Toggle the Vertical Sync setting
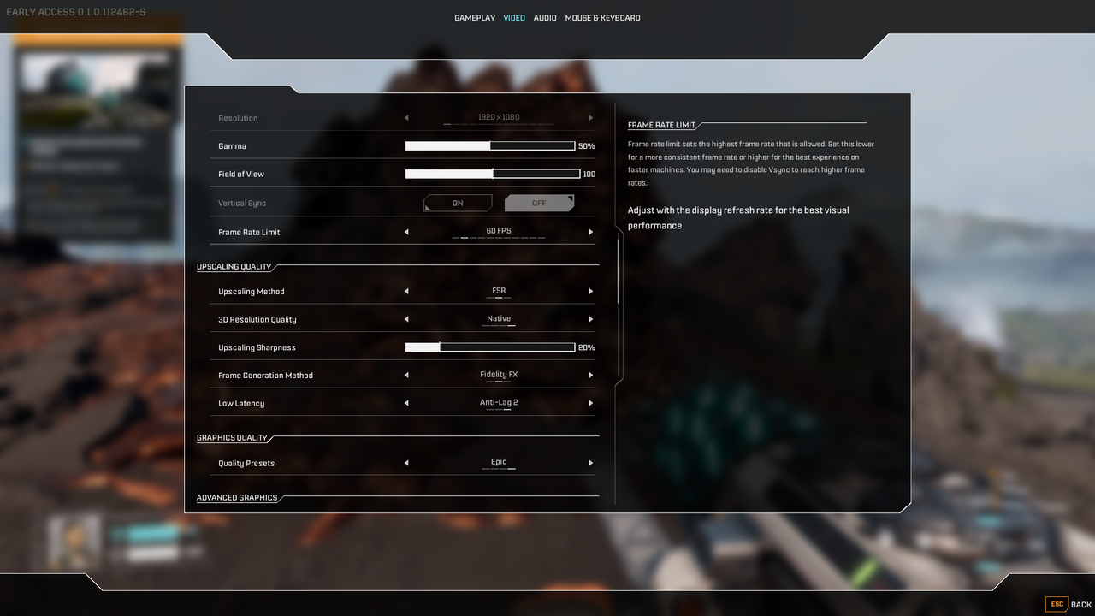 pyautogui.click(x=457, y=203)
